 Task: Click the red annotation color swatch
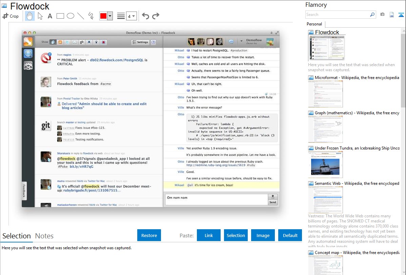click(x=103, y=16)
